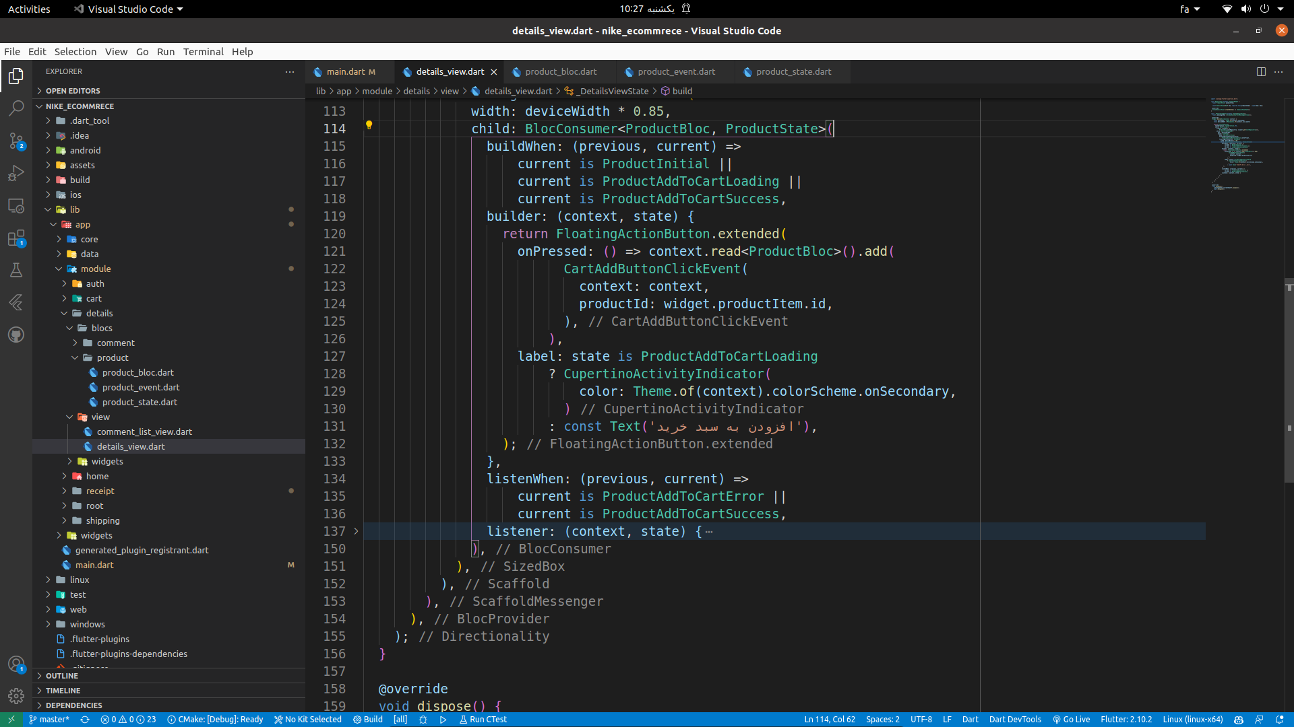This screenshot has width=1294, height=727.
Task: Open the Search view icon
Action: (x=16, y=108)
